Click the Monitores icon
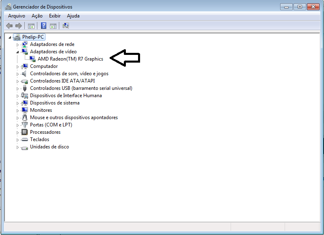The width and height of the screenshot is (324, 235). [x=25, y=110]
